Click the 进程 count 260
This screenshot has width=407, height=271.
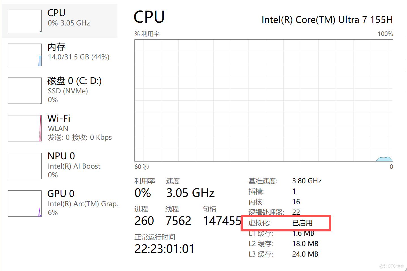coord(144,221)
